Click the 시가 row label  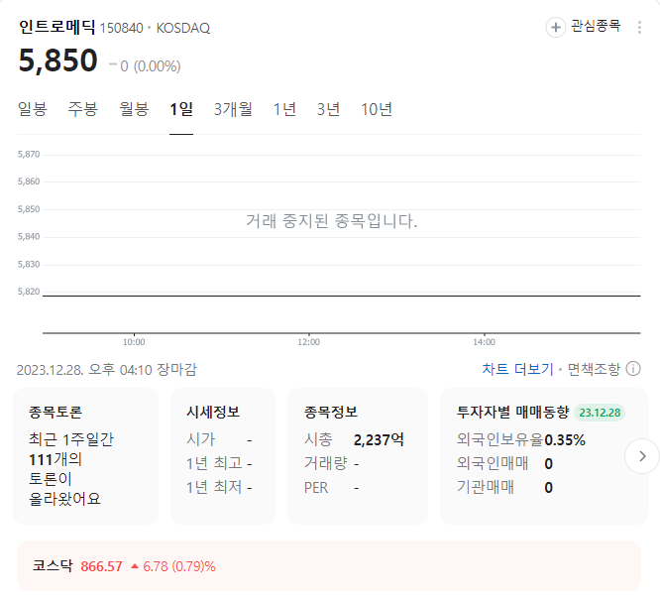(200, 439)
